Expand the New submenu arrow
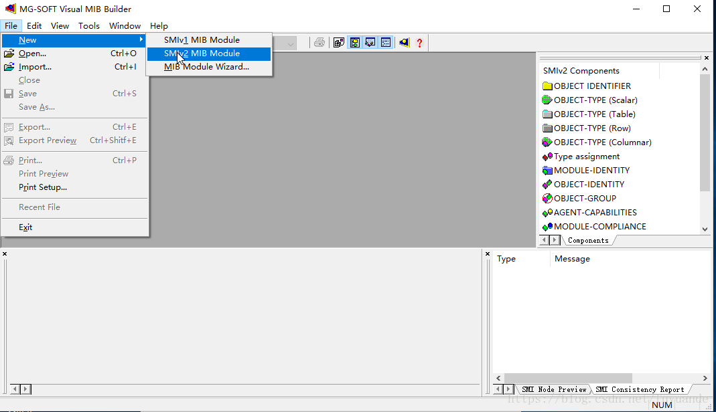Image resolution: width=716 pixels, height=412 pixels. pos(141,39)
